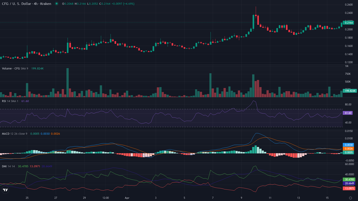Viewport: 358px width, 201px height.
Task: Click the volume value tag 199.824K on axis
Action: pyautogui.click(x=350, y=91)
